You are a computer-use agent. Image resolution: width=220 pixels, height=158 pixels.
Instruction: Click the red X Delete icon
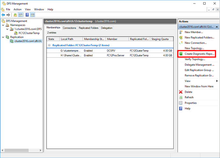181,92
